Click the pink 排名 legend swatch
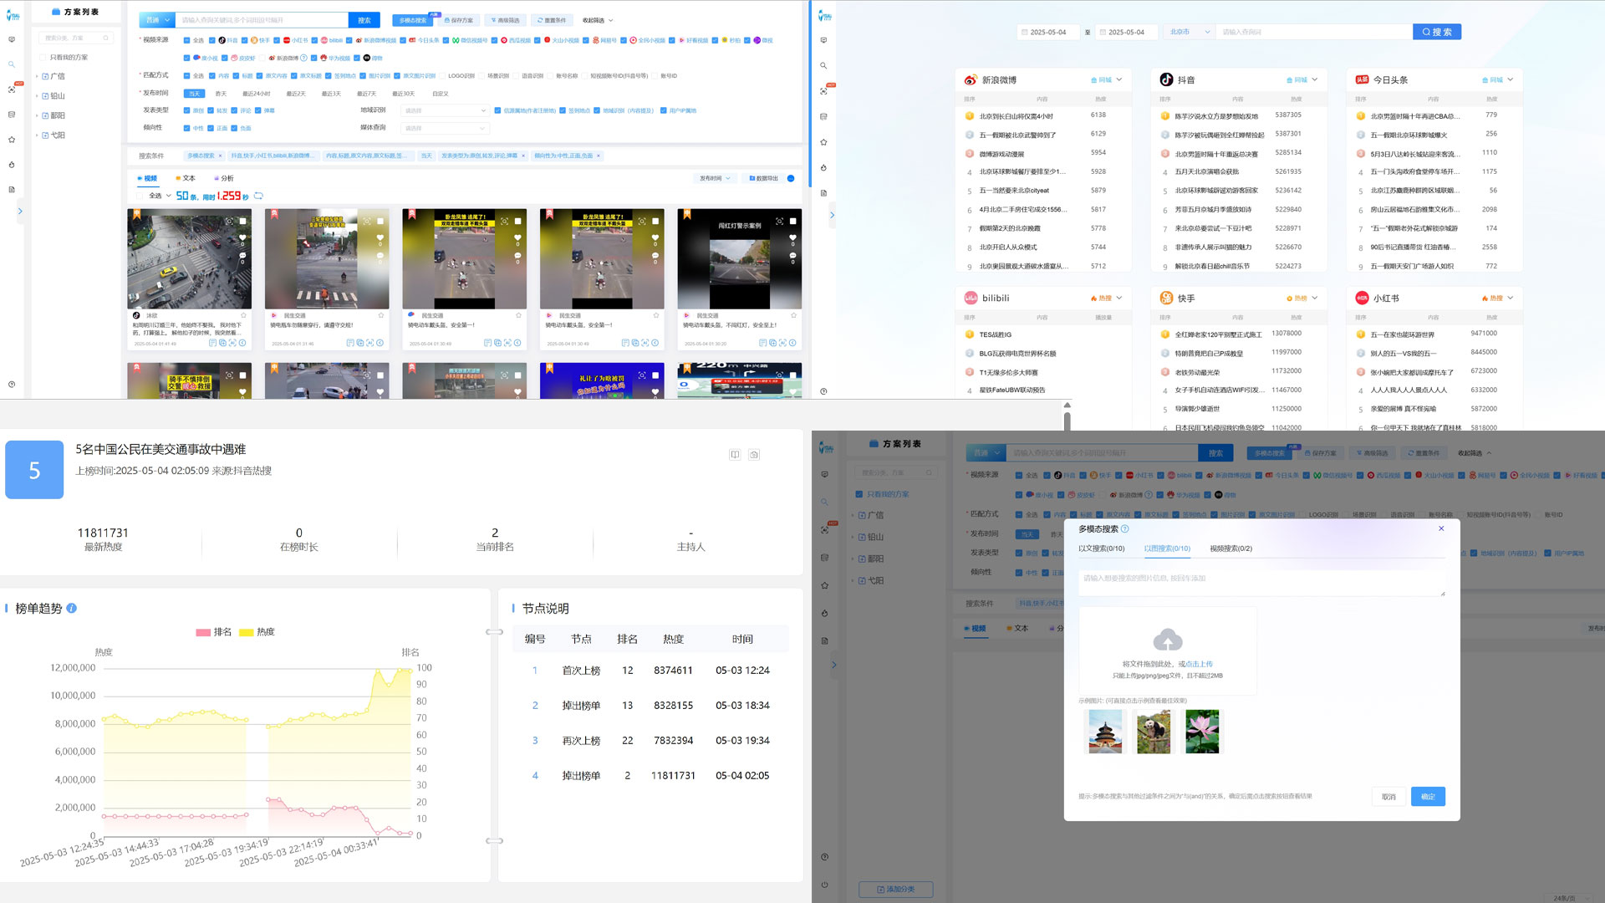 click(x=203, y=632)
